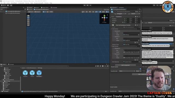Pick object for YinFloor Value field
The image size is (175, 98).
click(x=139, y=35)
